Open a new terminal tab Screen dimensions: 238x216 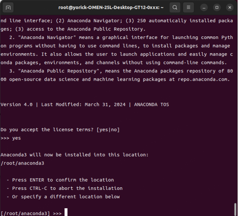[8, 7]
